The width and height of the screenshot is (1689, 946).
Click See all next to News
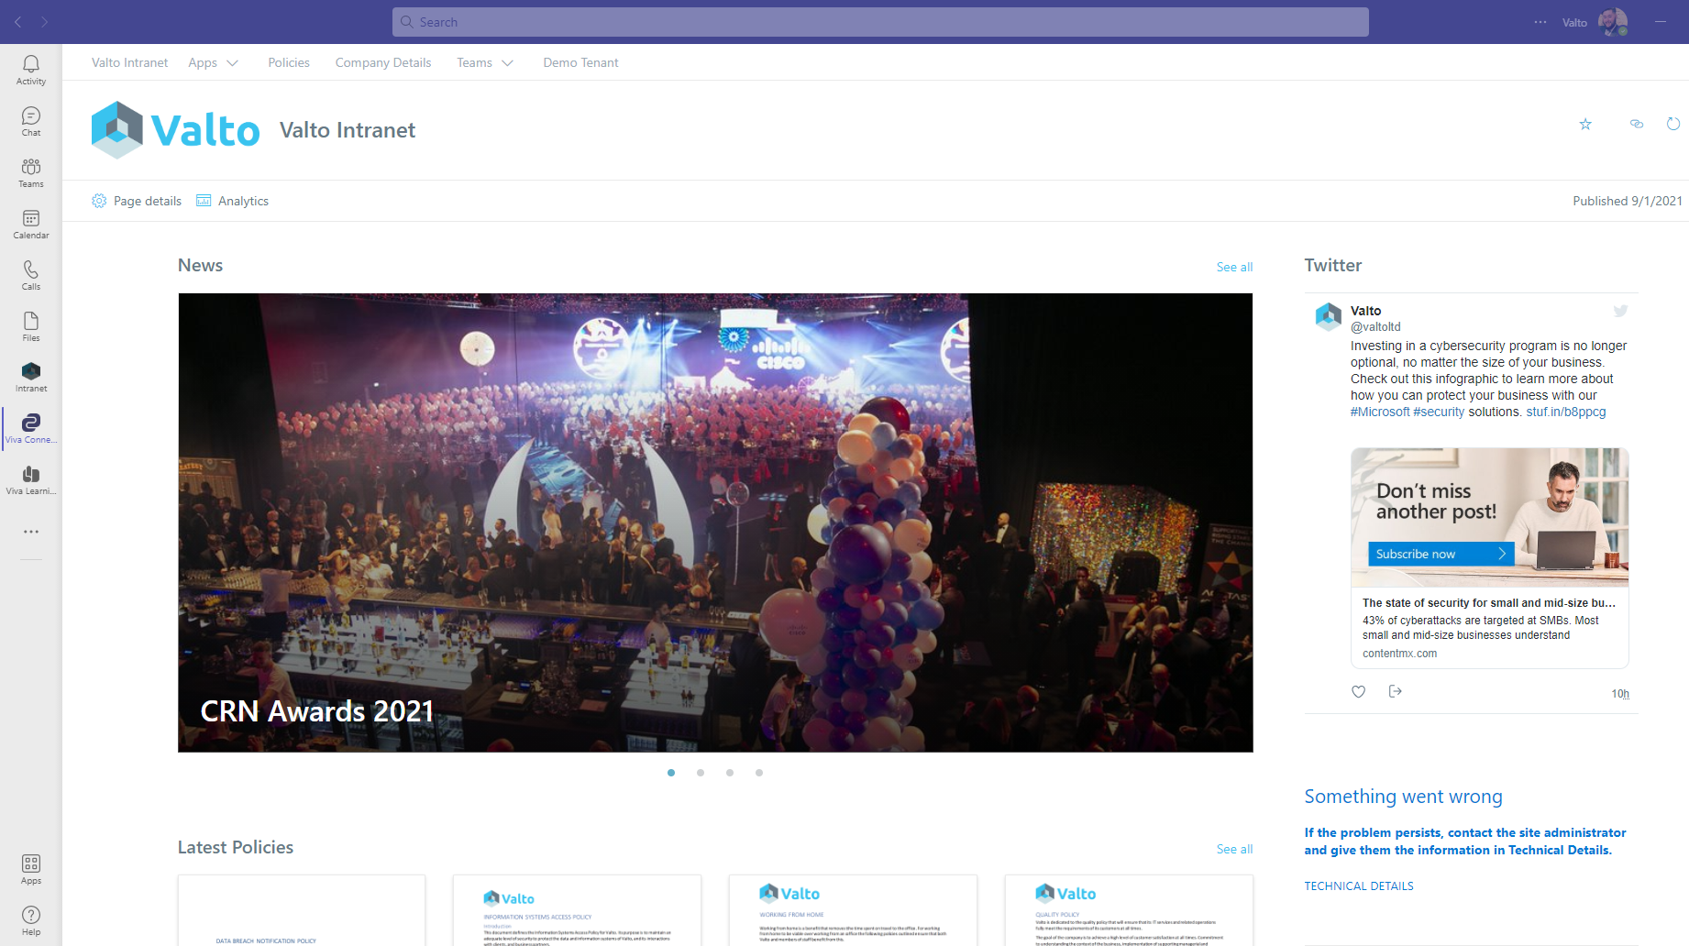coord(1234,267)
